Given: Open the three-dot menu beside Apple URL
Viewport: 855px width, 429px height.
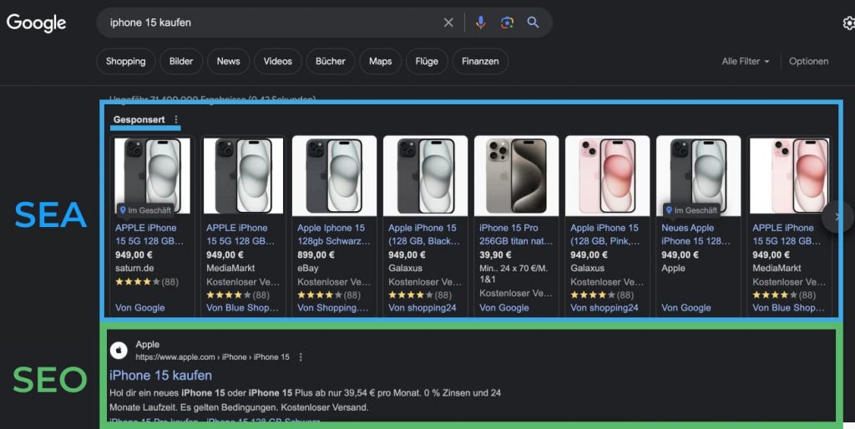Looking at the screenshot, I should [x=301, y=357].
